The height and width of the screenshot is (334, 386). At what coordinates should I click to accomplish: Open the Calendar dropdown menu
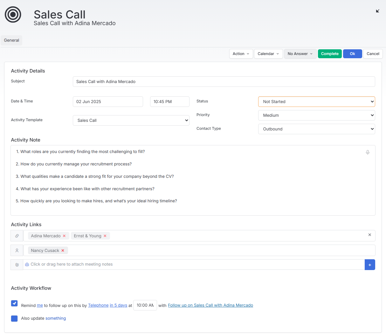point(268,54)
